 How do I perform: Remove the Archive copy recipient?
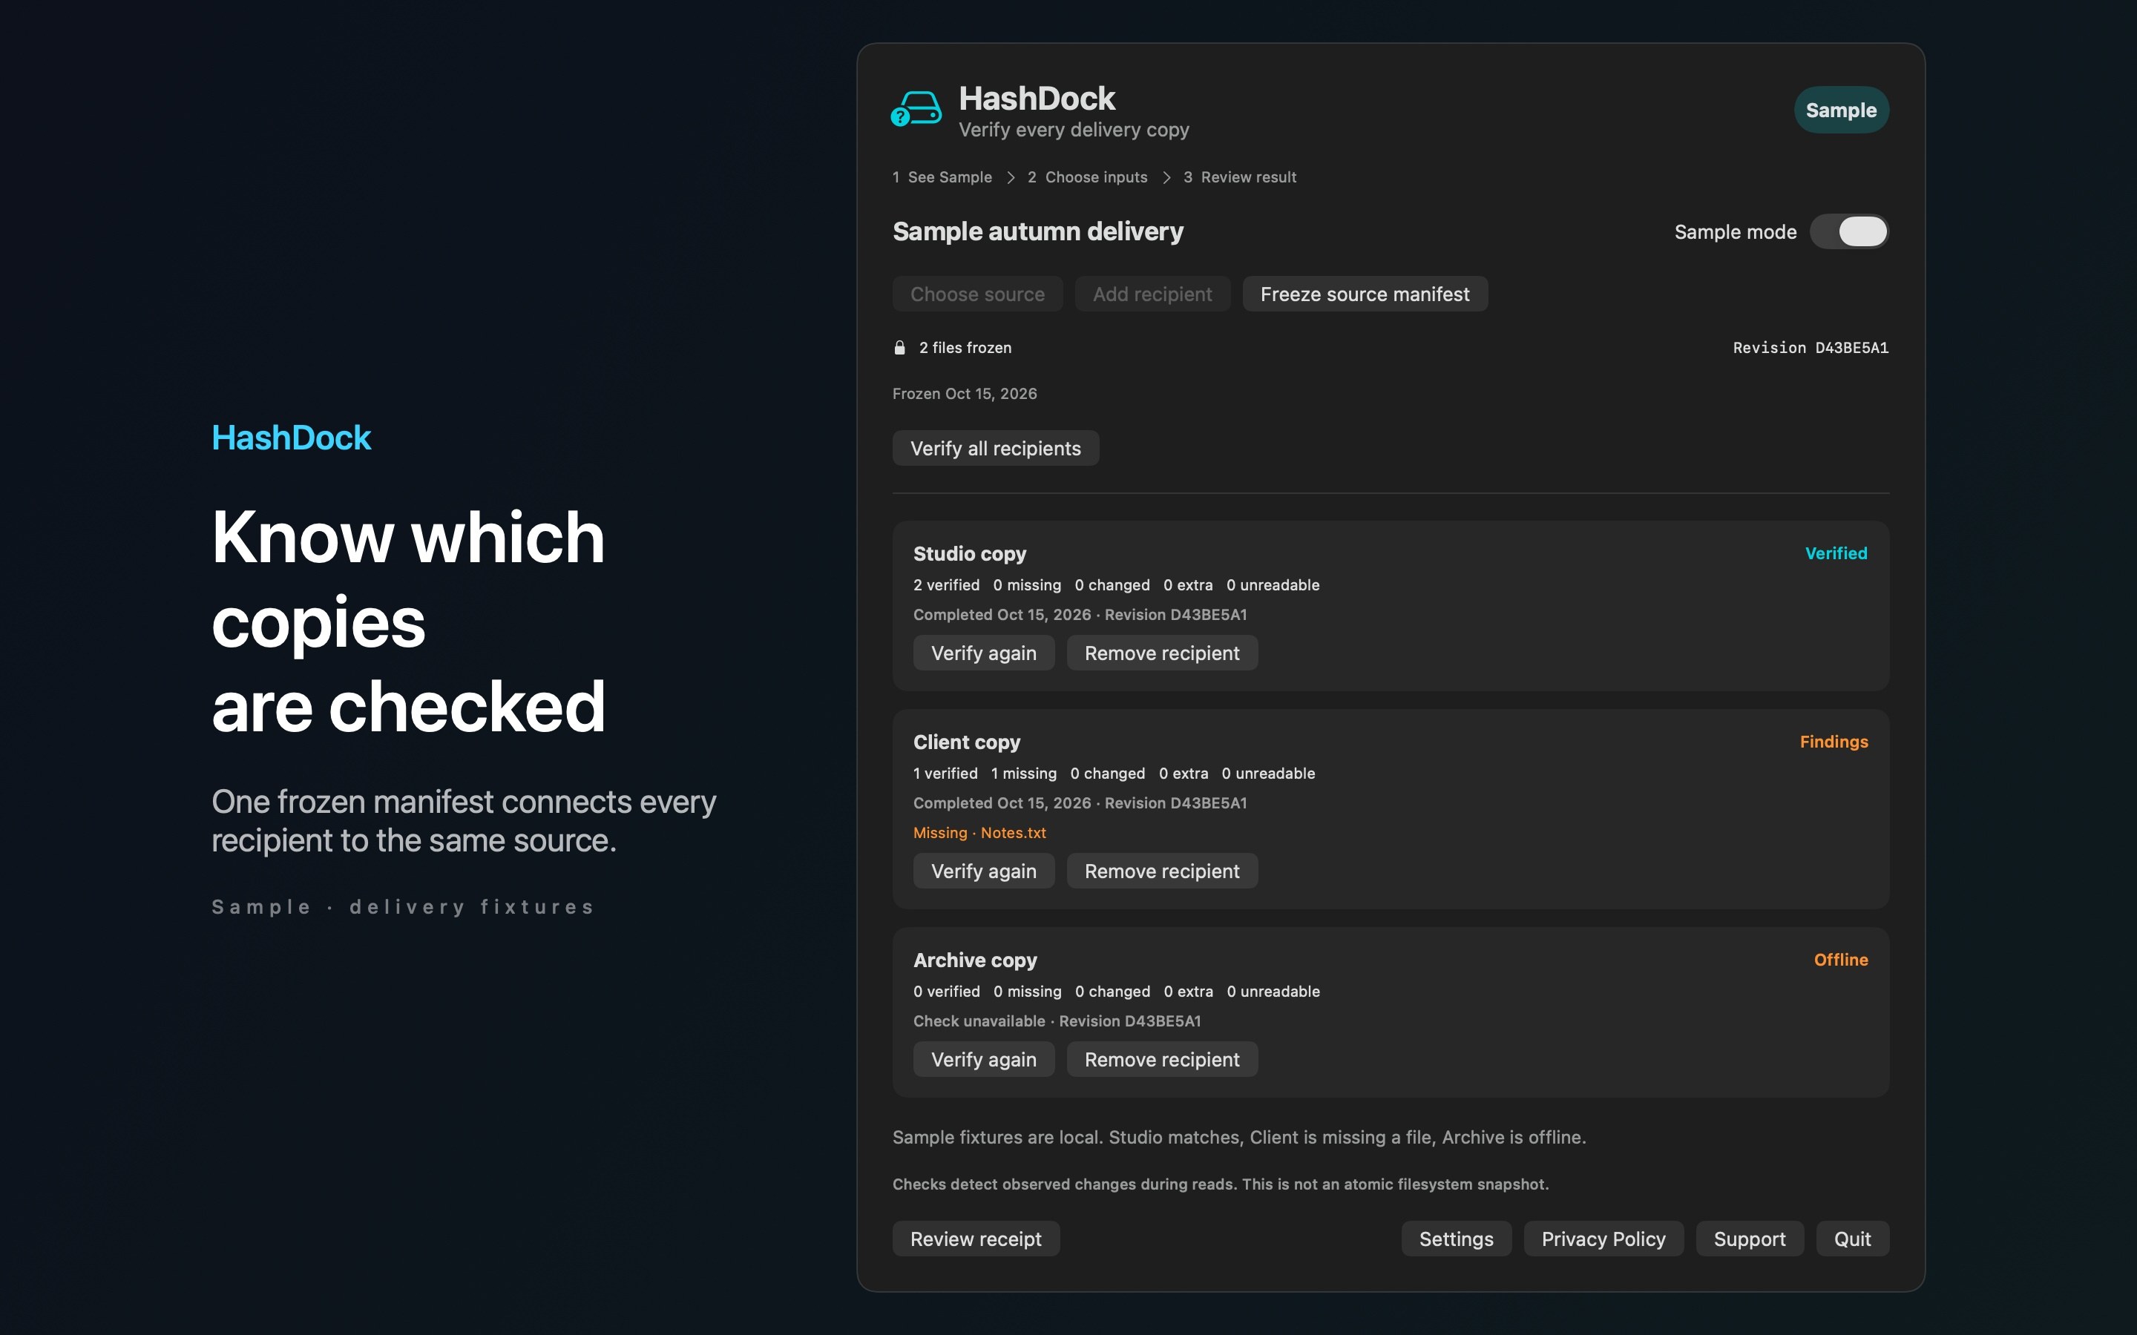tap(1162, 1060)
